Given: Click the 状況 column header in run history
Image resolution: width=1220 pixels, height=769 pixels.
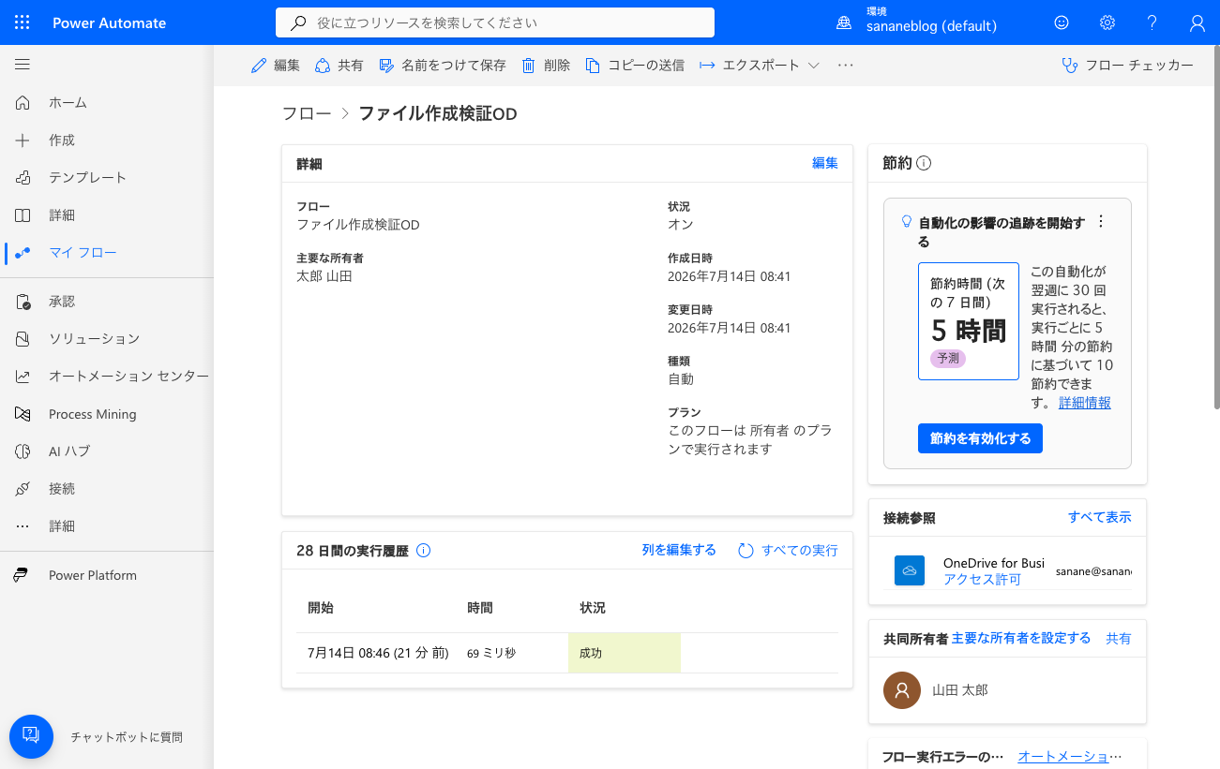Looking at the screenshot, I should [x=593, y=608].
